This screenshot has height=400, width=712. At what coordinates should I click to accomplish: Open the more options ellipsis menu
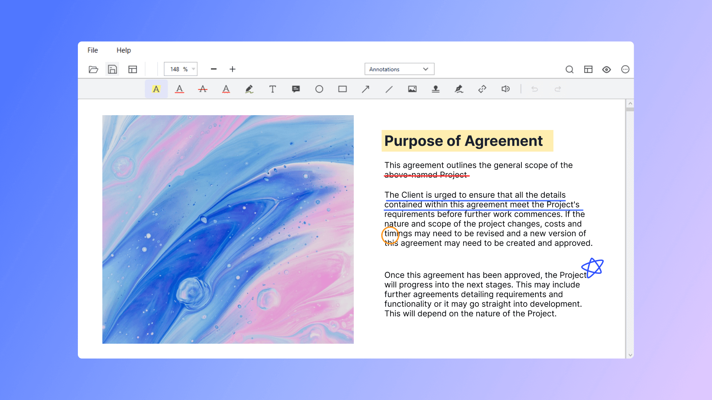point(625,69)
